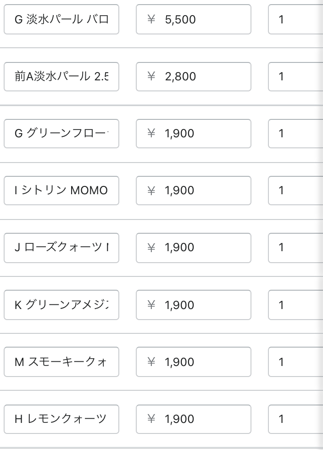Image resolution: width=323 pixels, height=450 pixels.
Task: Edit the "J ローズクォーツ" item name field
Action: 61,247
